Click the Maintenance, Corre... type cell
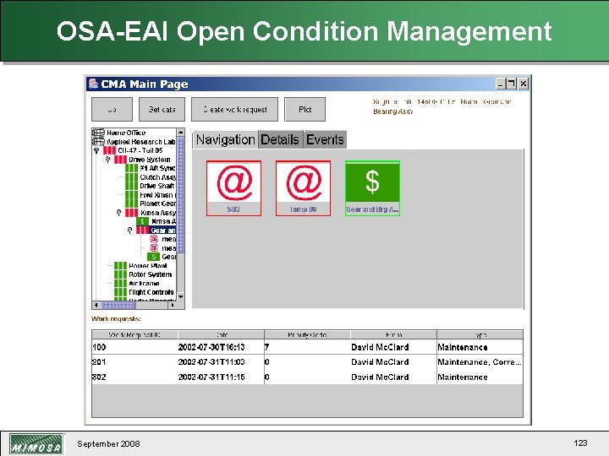Viewport: 609px width, 456px height. (480, 361)
